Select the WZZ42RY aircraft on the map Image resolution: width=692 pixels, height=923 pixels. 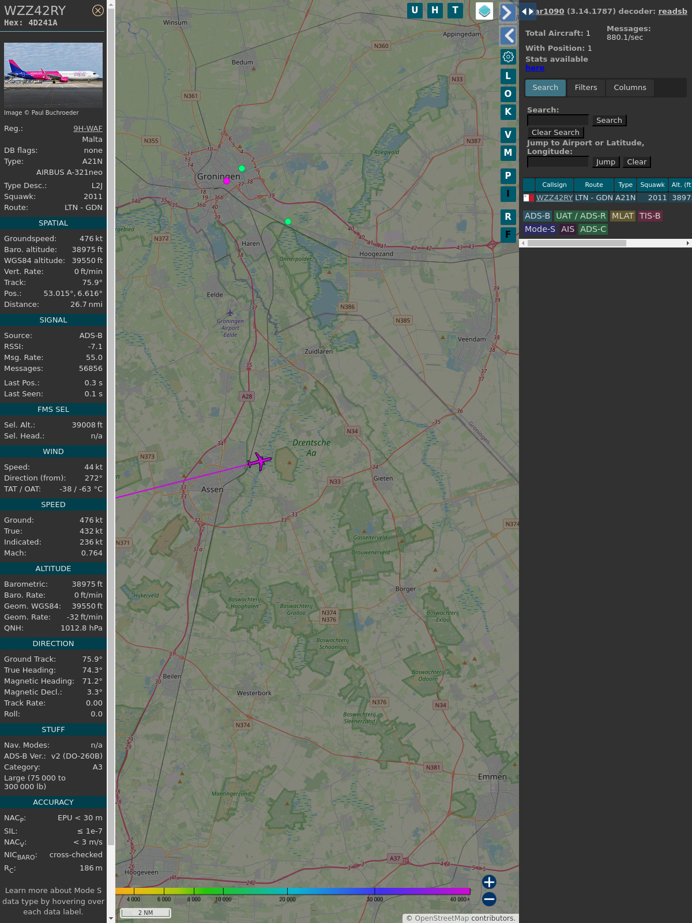(259, 461)
